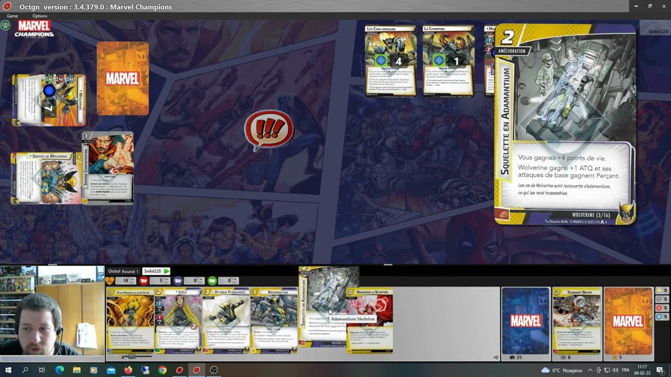This screenshot has width=671, height=377.
Task: Click the green counter icon
Action: click(212, 281)
